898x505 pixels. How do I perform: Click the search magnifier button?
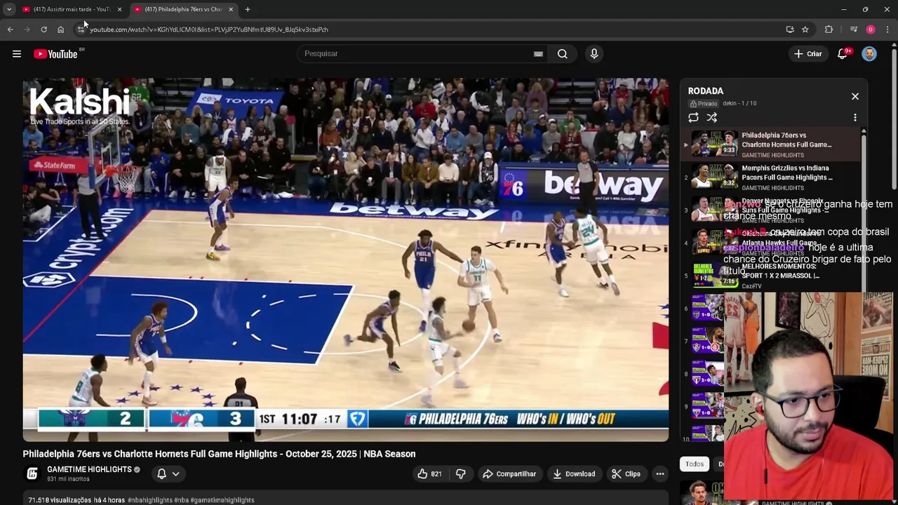[563, 54]
